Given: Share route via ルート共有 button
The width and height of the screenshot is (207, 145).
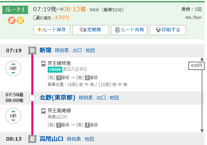Looking at the screenshot, I should 129,30.
